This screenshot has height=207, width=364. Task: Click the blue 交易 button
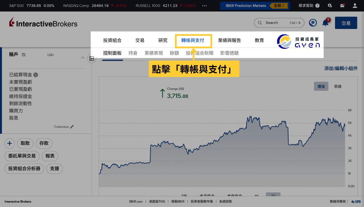tap(346, 23)
